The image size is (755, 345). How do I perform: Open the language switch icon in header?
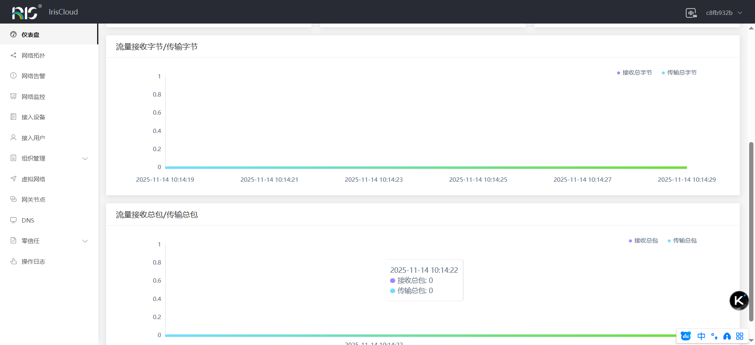691,13
